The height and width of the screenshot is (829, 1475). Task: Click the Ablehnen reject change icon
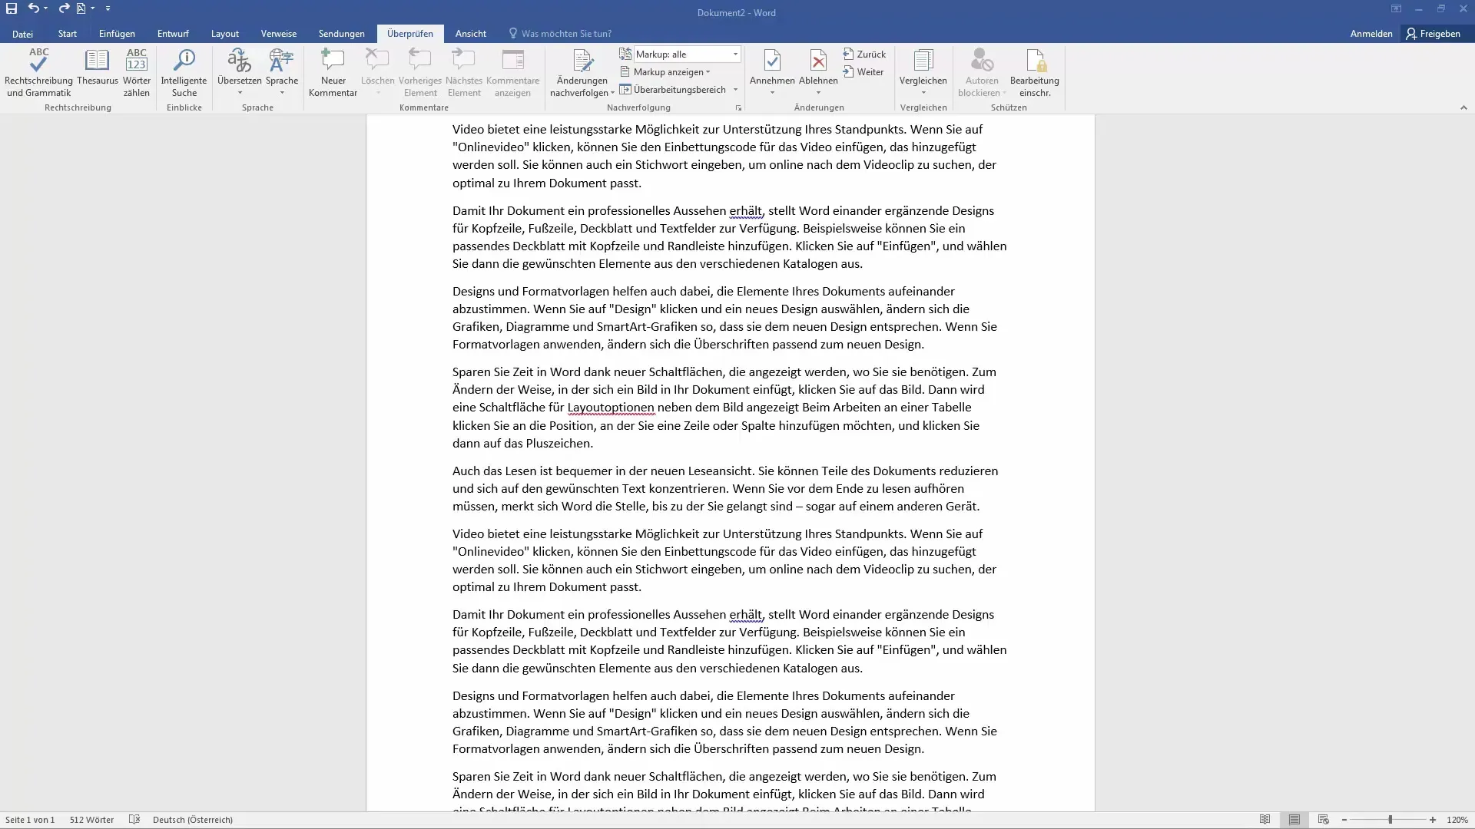click(818, 61)
